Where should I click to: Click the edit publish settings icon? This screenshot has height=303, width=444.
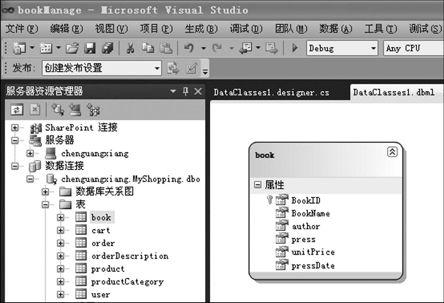pos(192,68)
